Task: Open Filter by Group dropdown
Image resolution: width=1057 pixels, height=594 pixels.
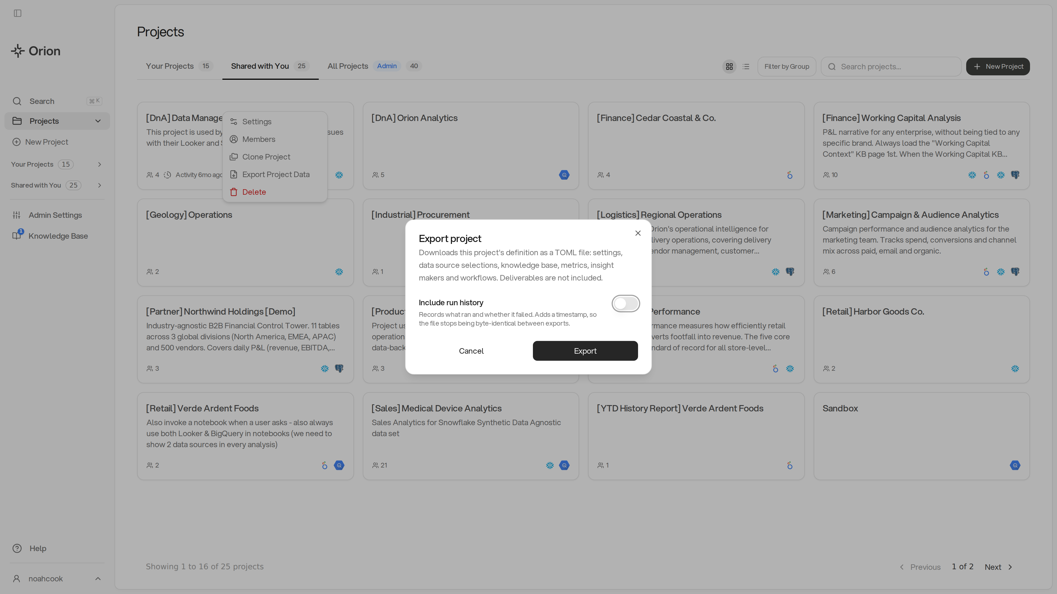Action: click(x=787, y=66)
